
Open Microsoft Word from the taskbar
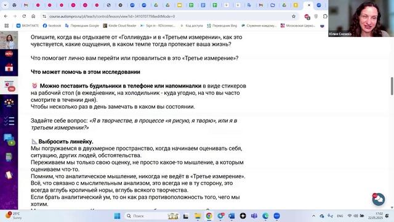231,216
